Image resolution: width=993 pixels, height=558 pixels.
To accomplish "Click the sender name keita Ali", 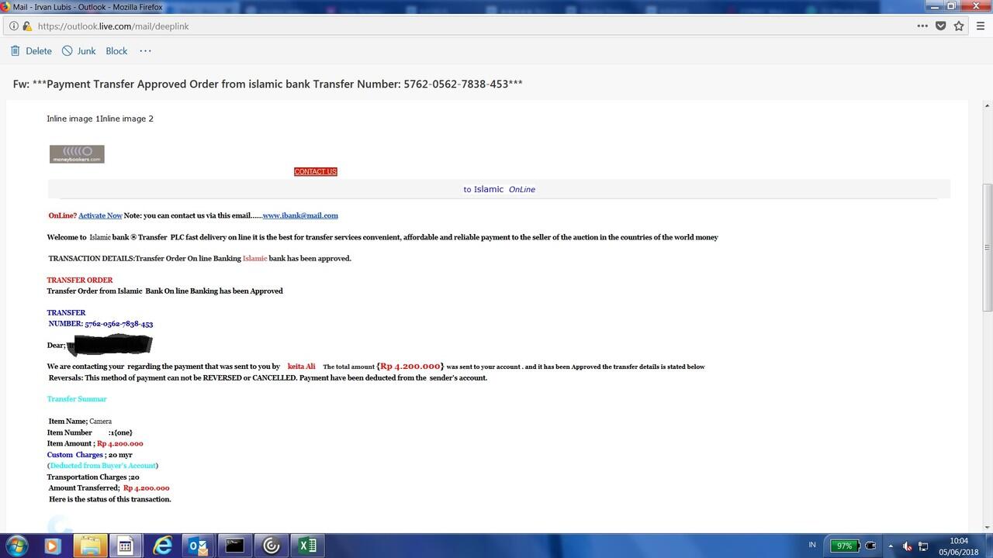I will point(302,367).
